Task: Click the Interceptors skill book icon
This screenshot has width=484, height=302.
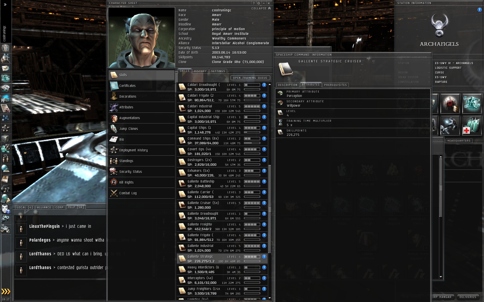Action: [x=182, y=280]
